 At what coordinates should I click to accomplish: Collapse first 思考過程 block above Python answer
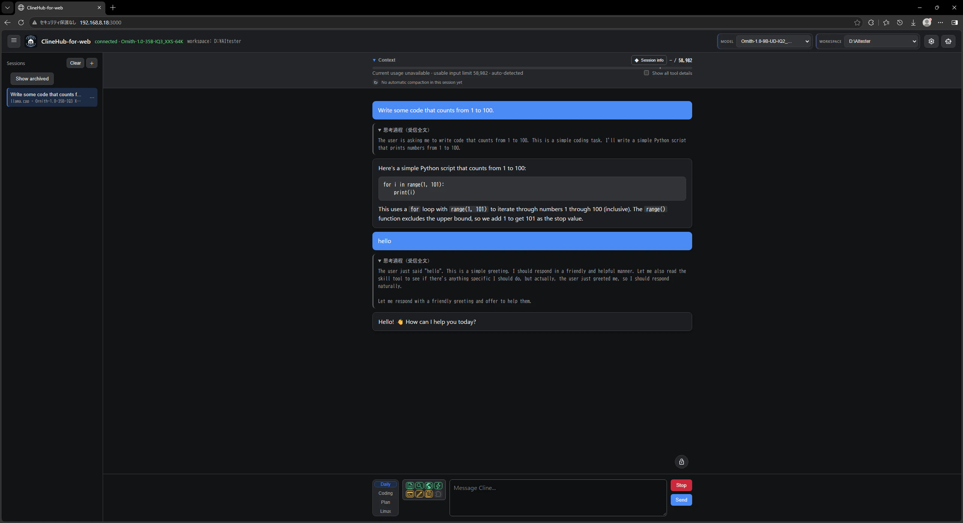tap(404, 130)
